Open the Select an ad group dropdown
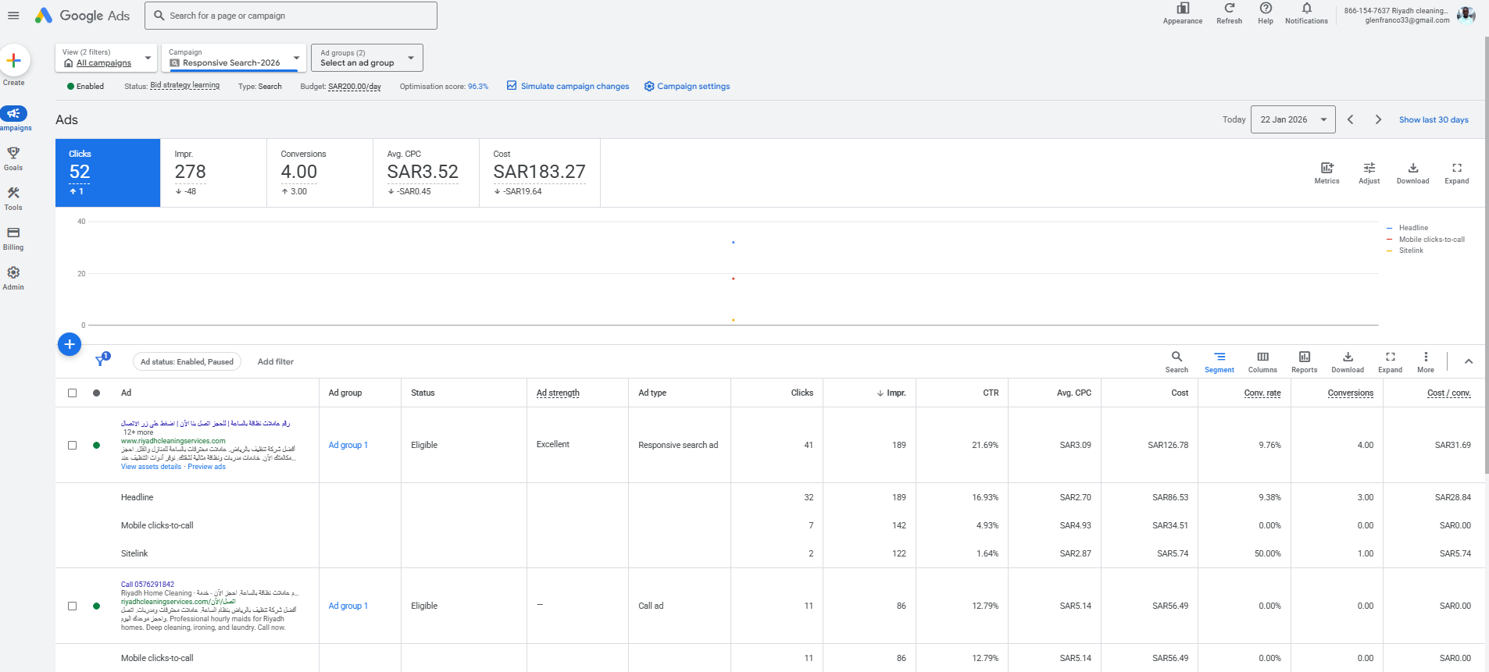The height and width of the screenshot is (672, 1489). (x=367, y=58)
